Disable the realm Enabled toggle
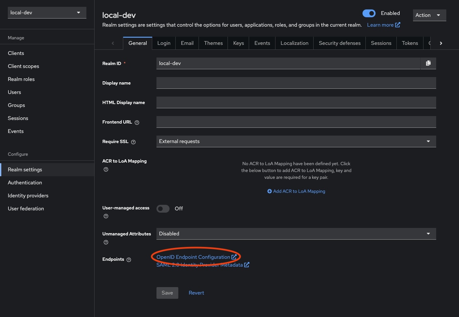The width and height of the screenshot is (459, 317). coord(369,13)
